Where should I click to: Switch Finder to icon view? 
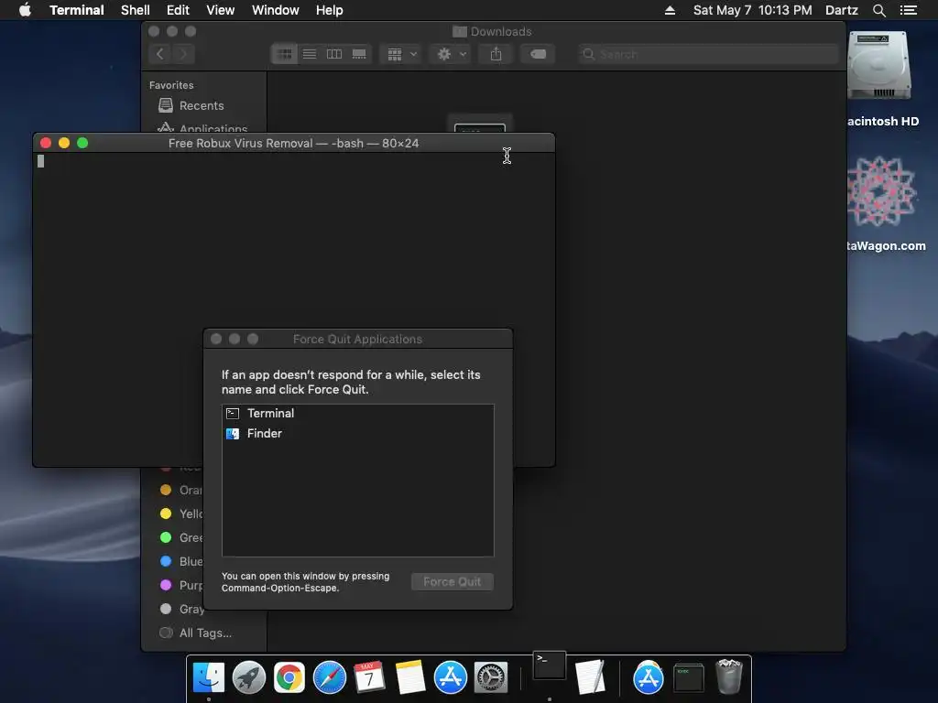click(285, 54)
